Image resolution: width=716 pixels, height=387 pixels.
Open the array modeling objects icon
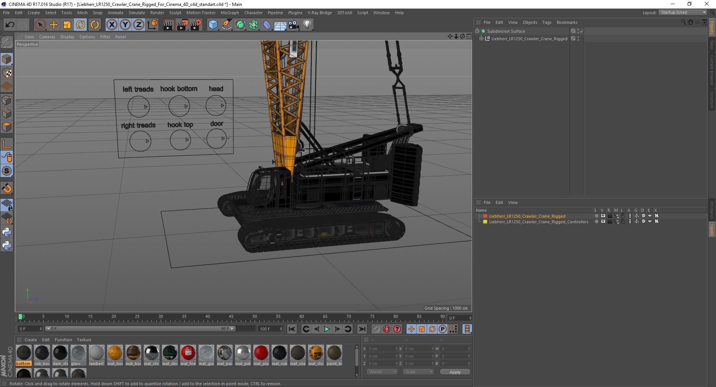tap(254, 25)
